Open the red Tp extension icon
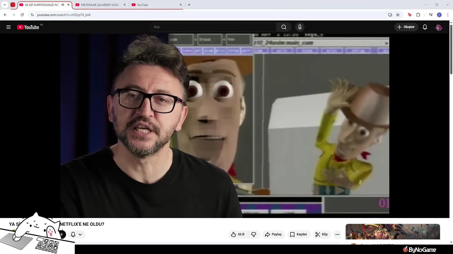The image size is (453, 254). click(409, 15)
